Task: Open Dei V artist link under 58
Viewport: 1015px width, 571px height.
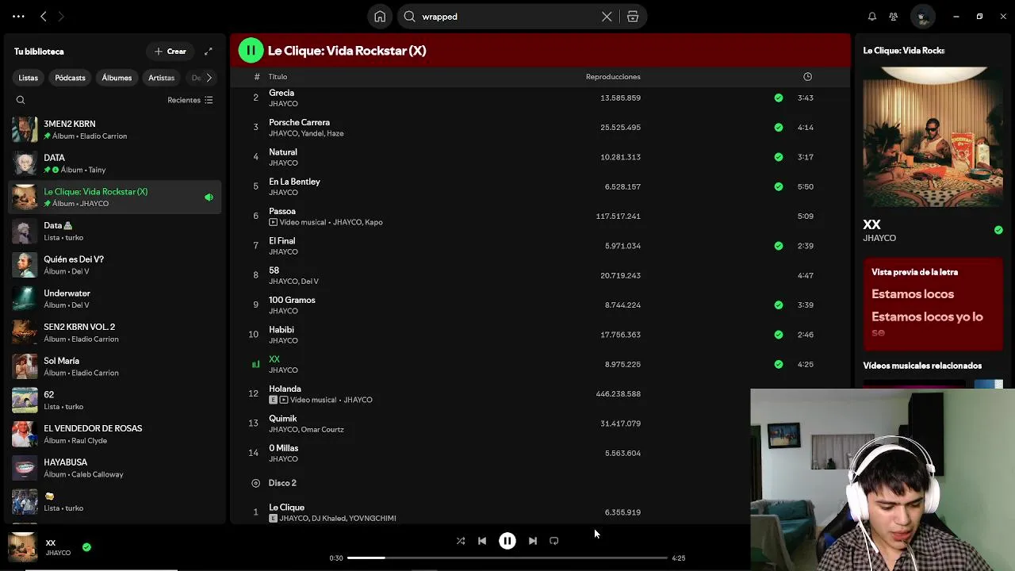Action: [310, 282]
